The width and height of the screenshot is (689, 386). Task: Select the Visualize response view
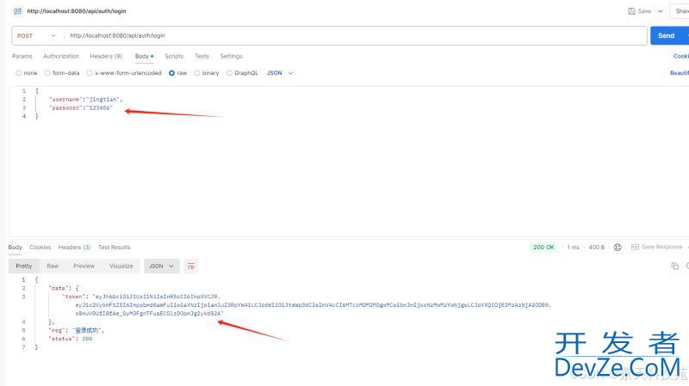121,267
